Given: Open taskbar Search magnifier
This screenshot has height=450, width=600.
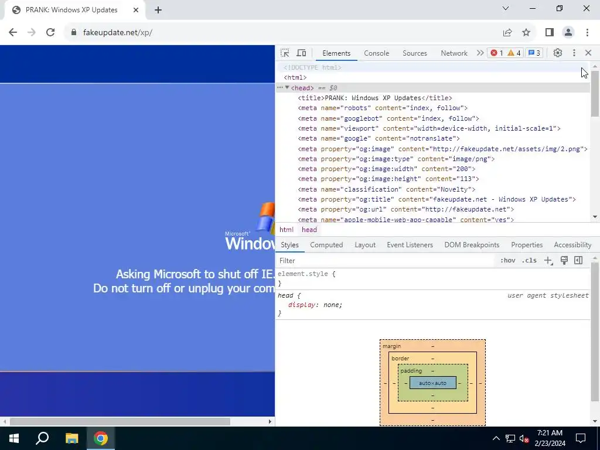Looking at the screenshot, I should coord(42,438).
